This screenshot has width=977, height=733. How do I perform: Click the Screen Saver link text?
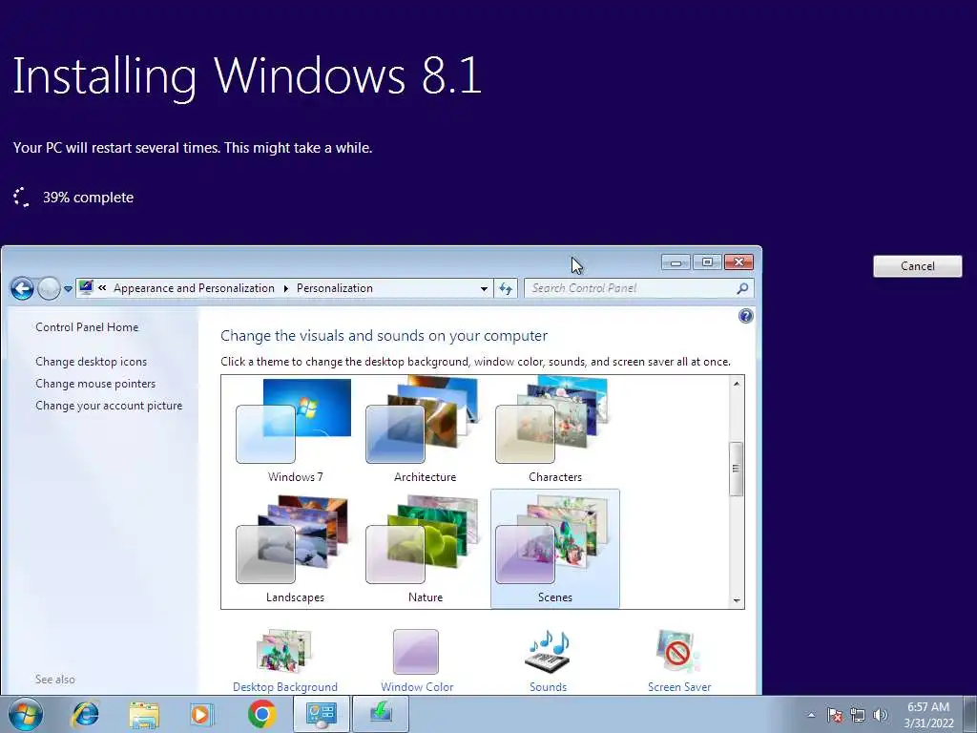pos(679,687)
